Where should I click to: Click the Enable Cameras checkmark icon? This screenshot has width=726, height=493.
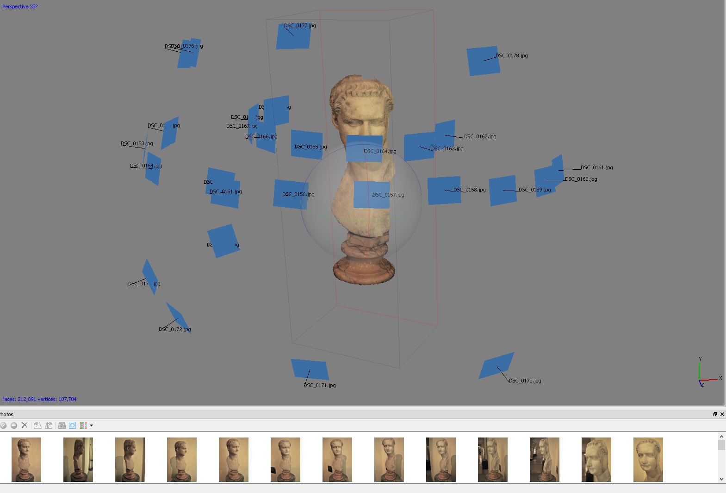click(x=4, y=425)
